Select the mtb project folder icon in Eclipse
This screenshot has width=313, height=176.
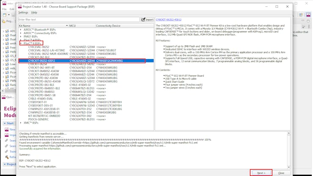(x=7, y=68)
